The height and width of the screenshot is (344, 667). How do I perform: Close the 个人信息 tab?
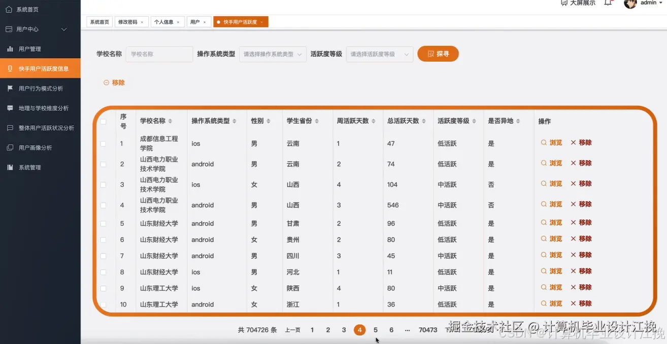click(178, 22)
